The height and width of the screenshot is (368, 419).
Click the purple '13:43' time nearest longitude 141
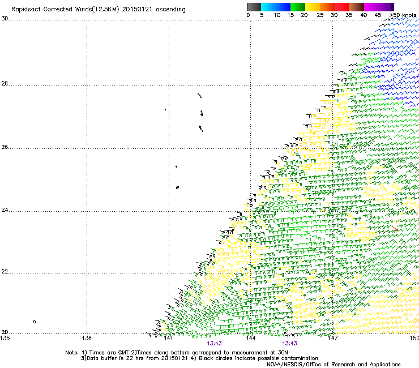(x=214, y=344)
